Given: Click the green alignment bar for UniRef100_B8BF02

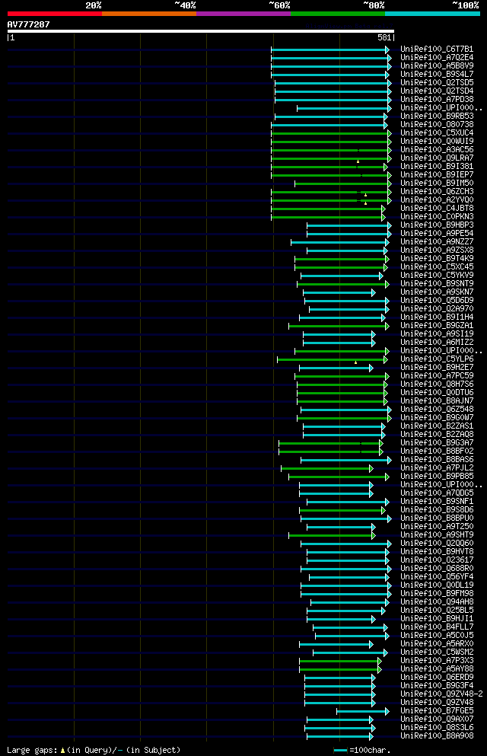Looking at the screenshot, I should click(330, 451).
